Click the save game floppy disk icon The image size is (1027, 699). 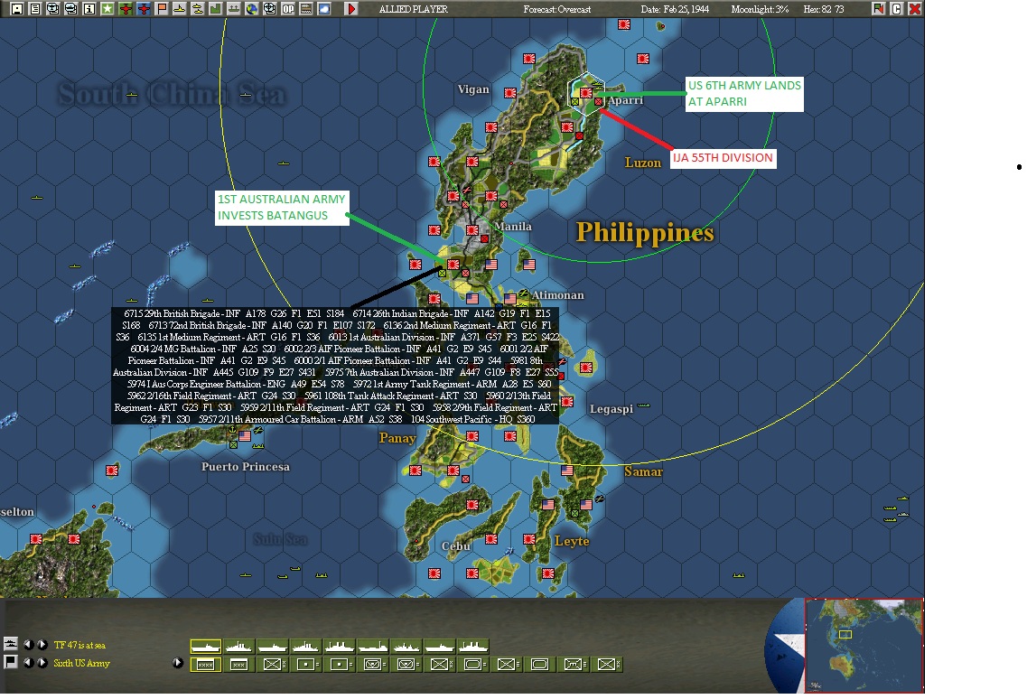pos(18,9)
